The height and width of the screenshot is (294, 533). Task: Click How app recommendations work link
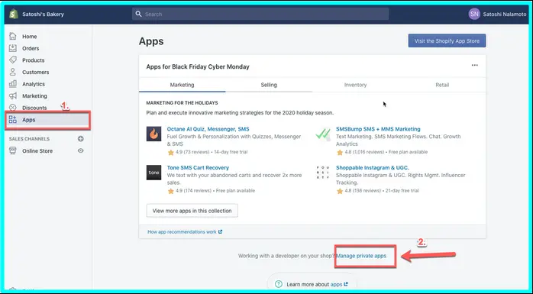185,232
